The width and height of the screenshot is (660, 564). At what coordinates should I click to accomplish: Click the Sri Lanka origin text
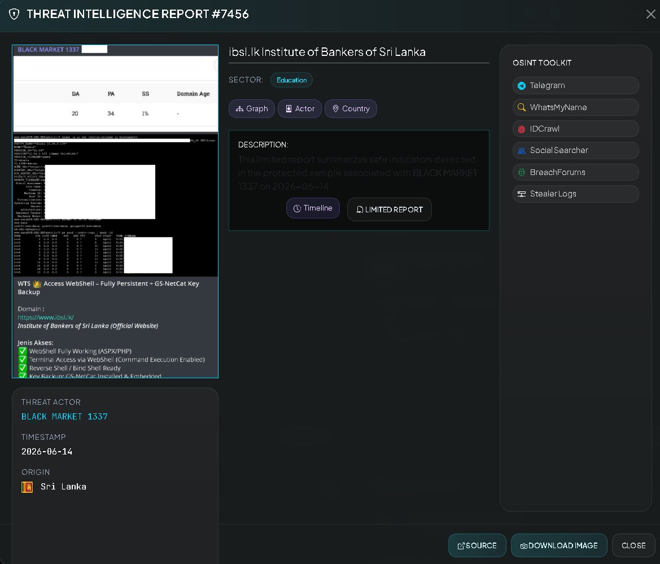[63, 487]
